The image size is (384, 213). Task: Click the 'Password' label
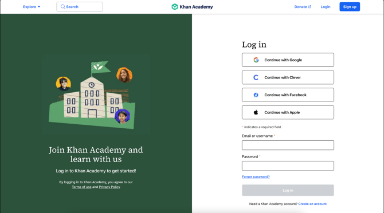(x=250, y=156)
